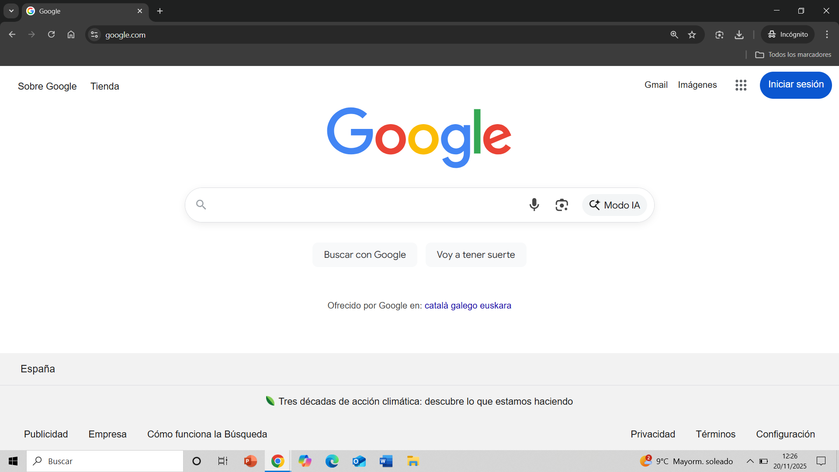The image size is (839, 472).
Task: Open the Gmail link
Action: pyautogui.click(x=656, y=85)
